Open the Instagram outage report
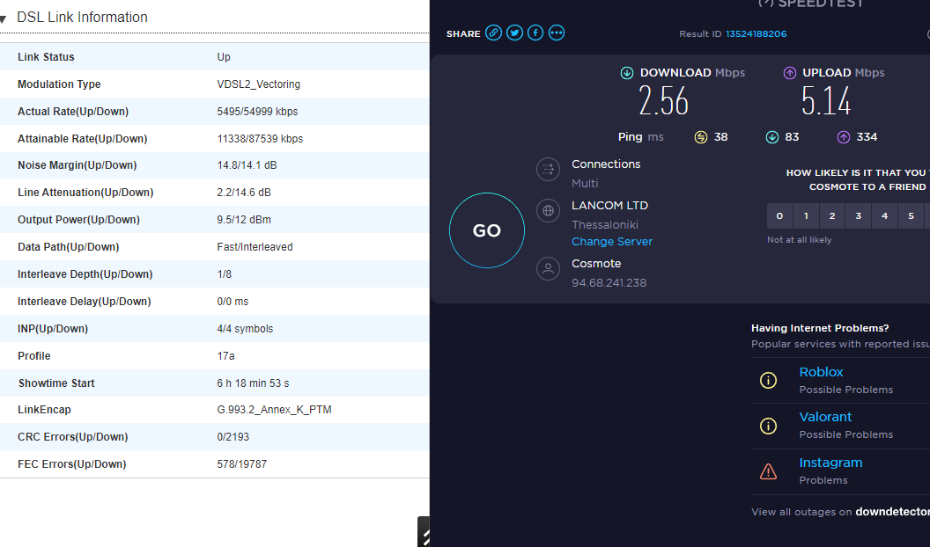The width and height of the screenshot is (930, 547). point(830,463)
